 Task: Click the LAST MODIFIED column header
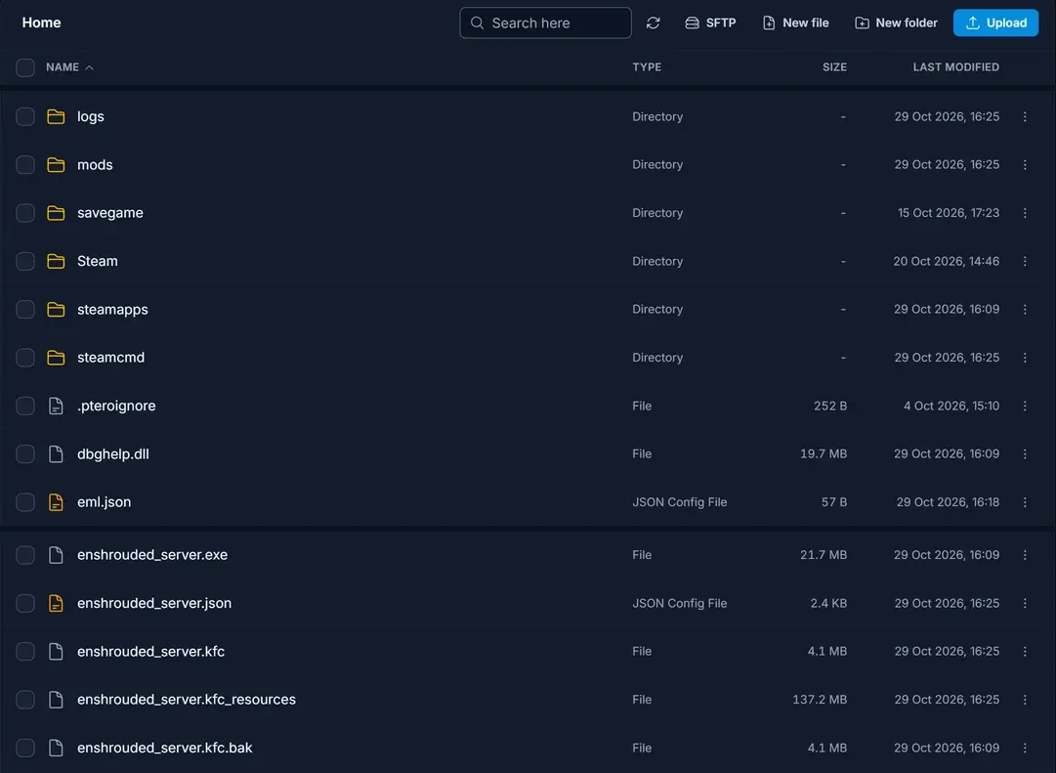click(x=955, y=67)
